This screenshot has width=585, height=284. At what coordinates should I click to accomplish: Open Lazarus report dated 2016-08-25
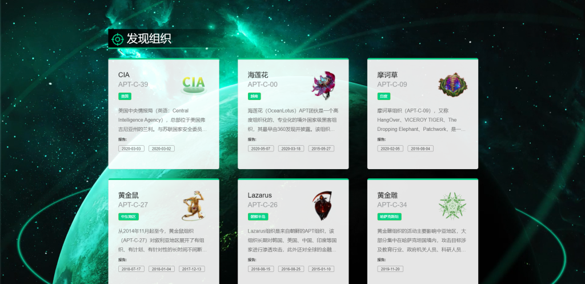point(291,269)
